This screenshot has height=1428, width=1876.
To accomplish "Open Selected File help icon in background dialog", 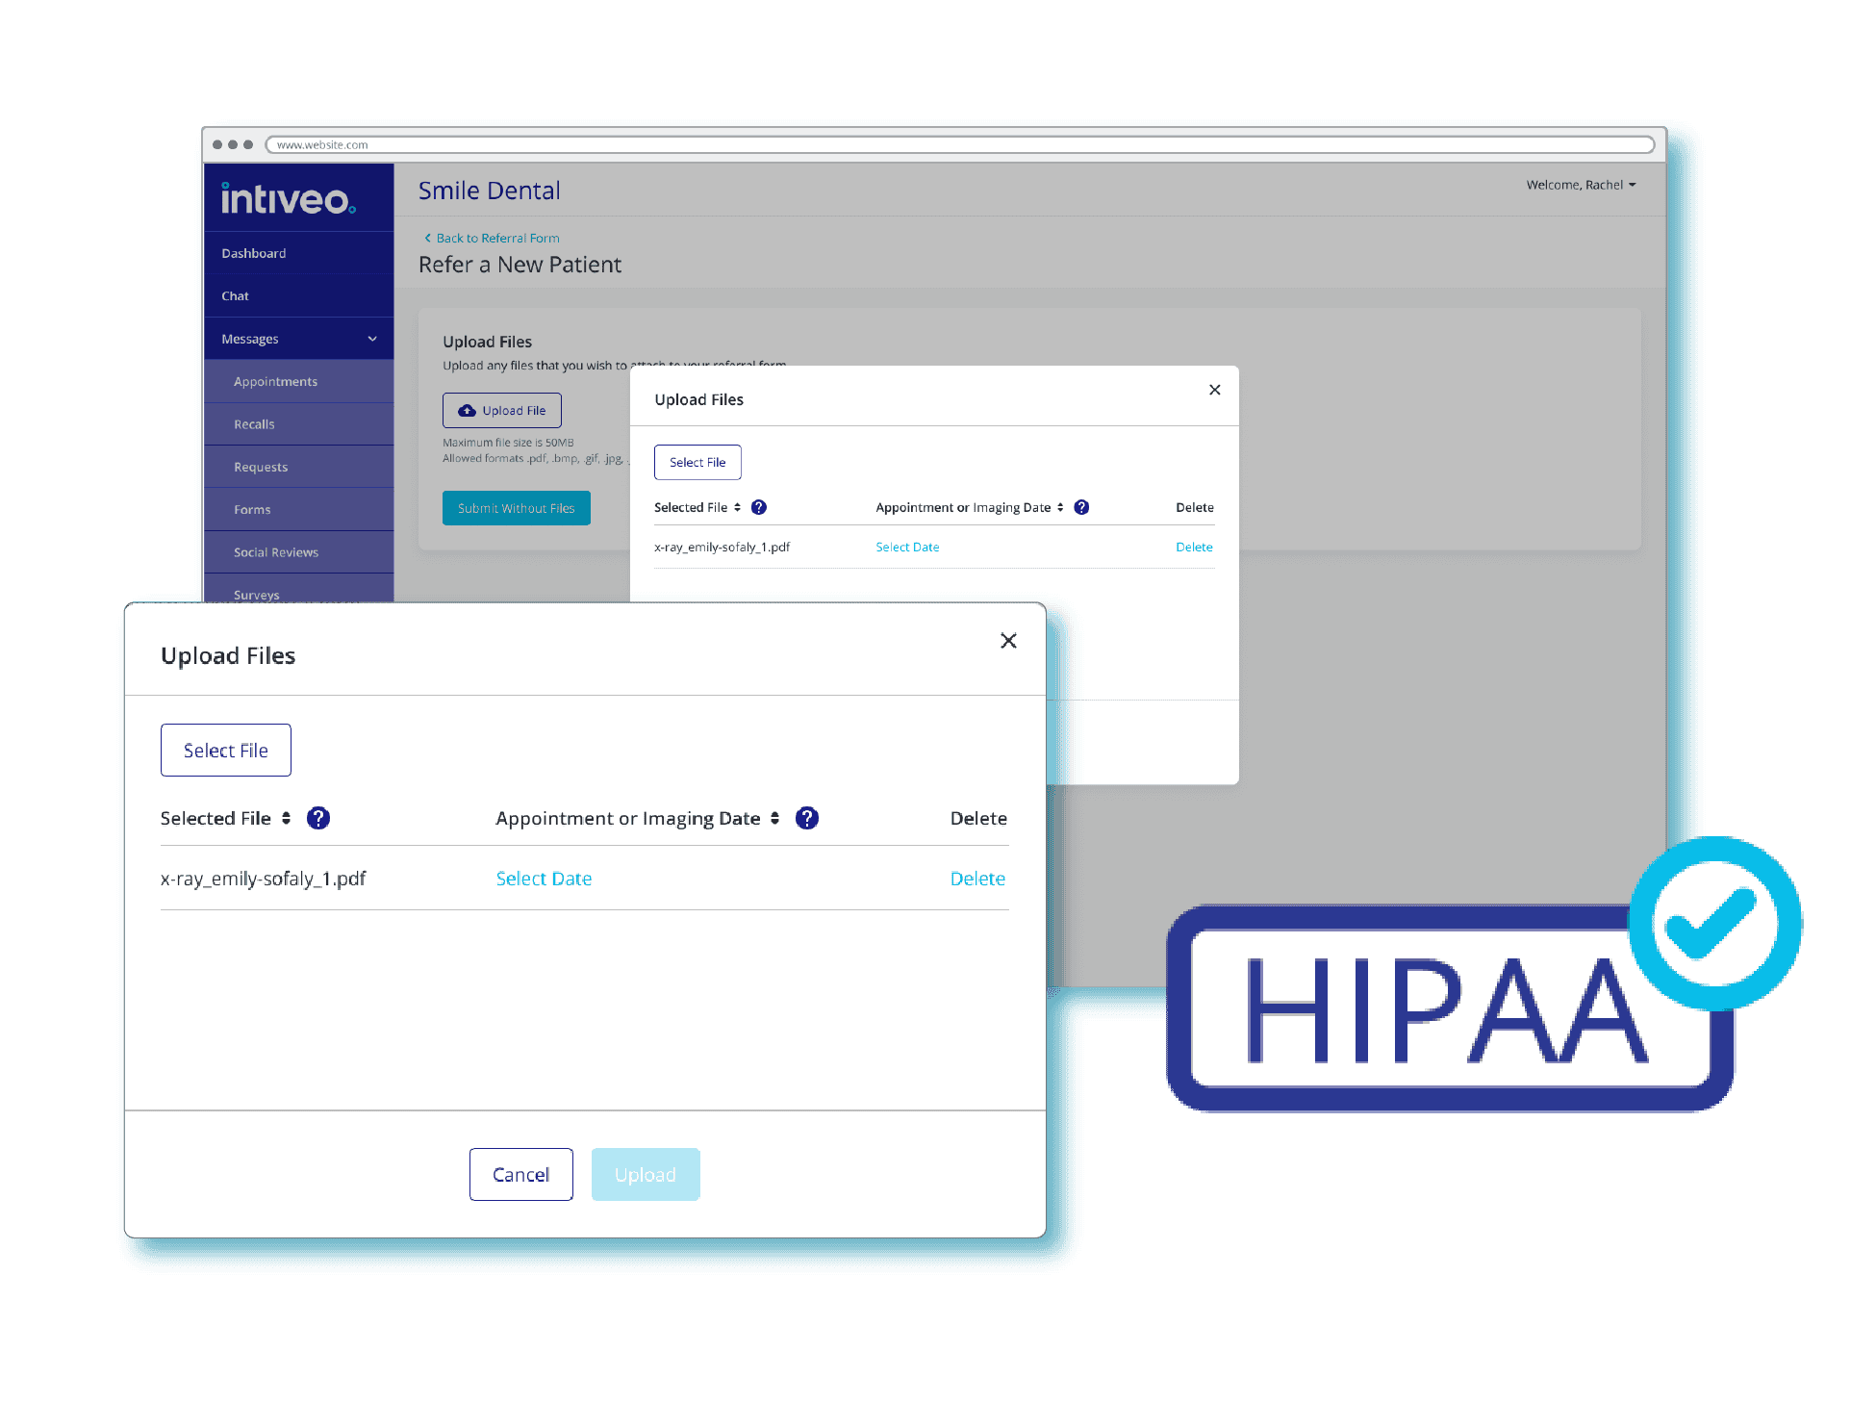I will coord(759,507).
